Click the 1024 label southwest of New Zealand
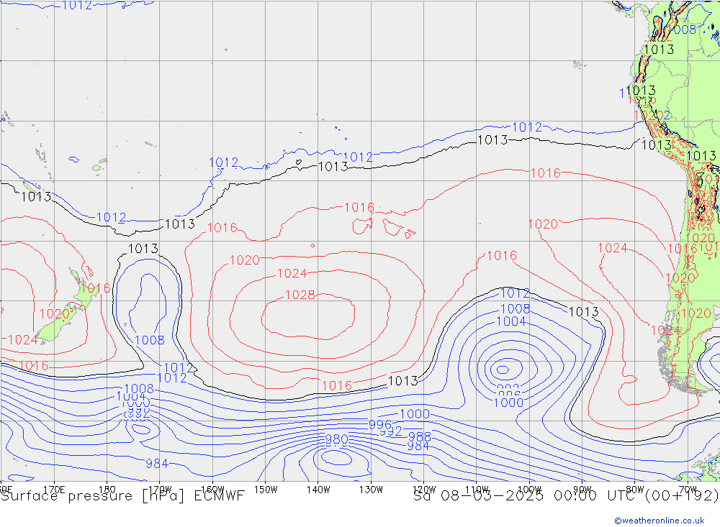The width and height of the screenshot is (720, 527). coord(23,340)
